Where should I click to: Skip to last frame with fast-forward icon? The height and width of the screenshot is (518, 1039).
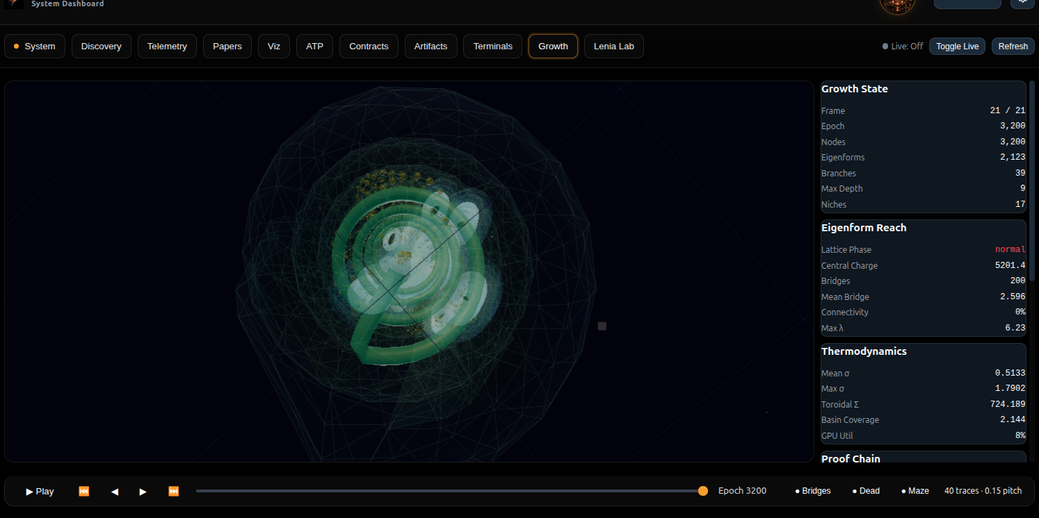[x=174, y=491]
